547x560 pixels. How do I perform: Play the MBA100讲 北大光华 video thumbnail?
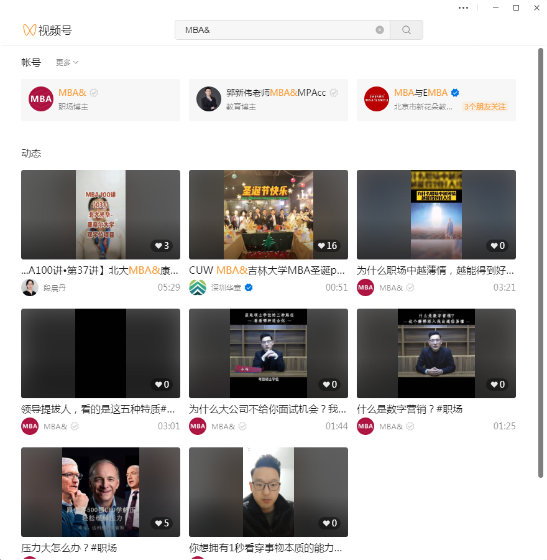(x=101, y=214)
